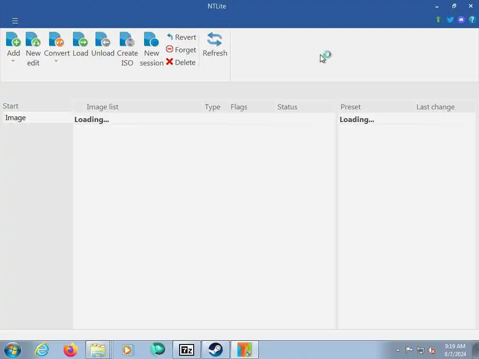This screenshot has width=479, height=359.
Task: Select the Image item in sidebar
Action: coord(37,118)
